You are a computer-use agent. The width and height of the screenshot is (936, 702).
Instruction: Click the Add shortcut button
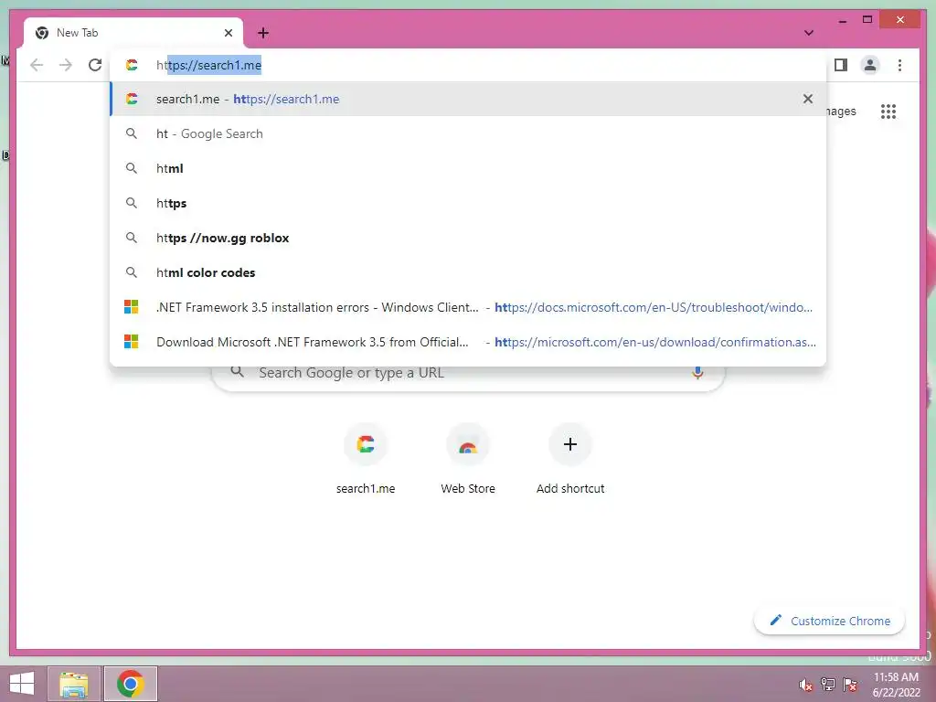tap(570, 459)
